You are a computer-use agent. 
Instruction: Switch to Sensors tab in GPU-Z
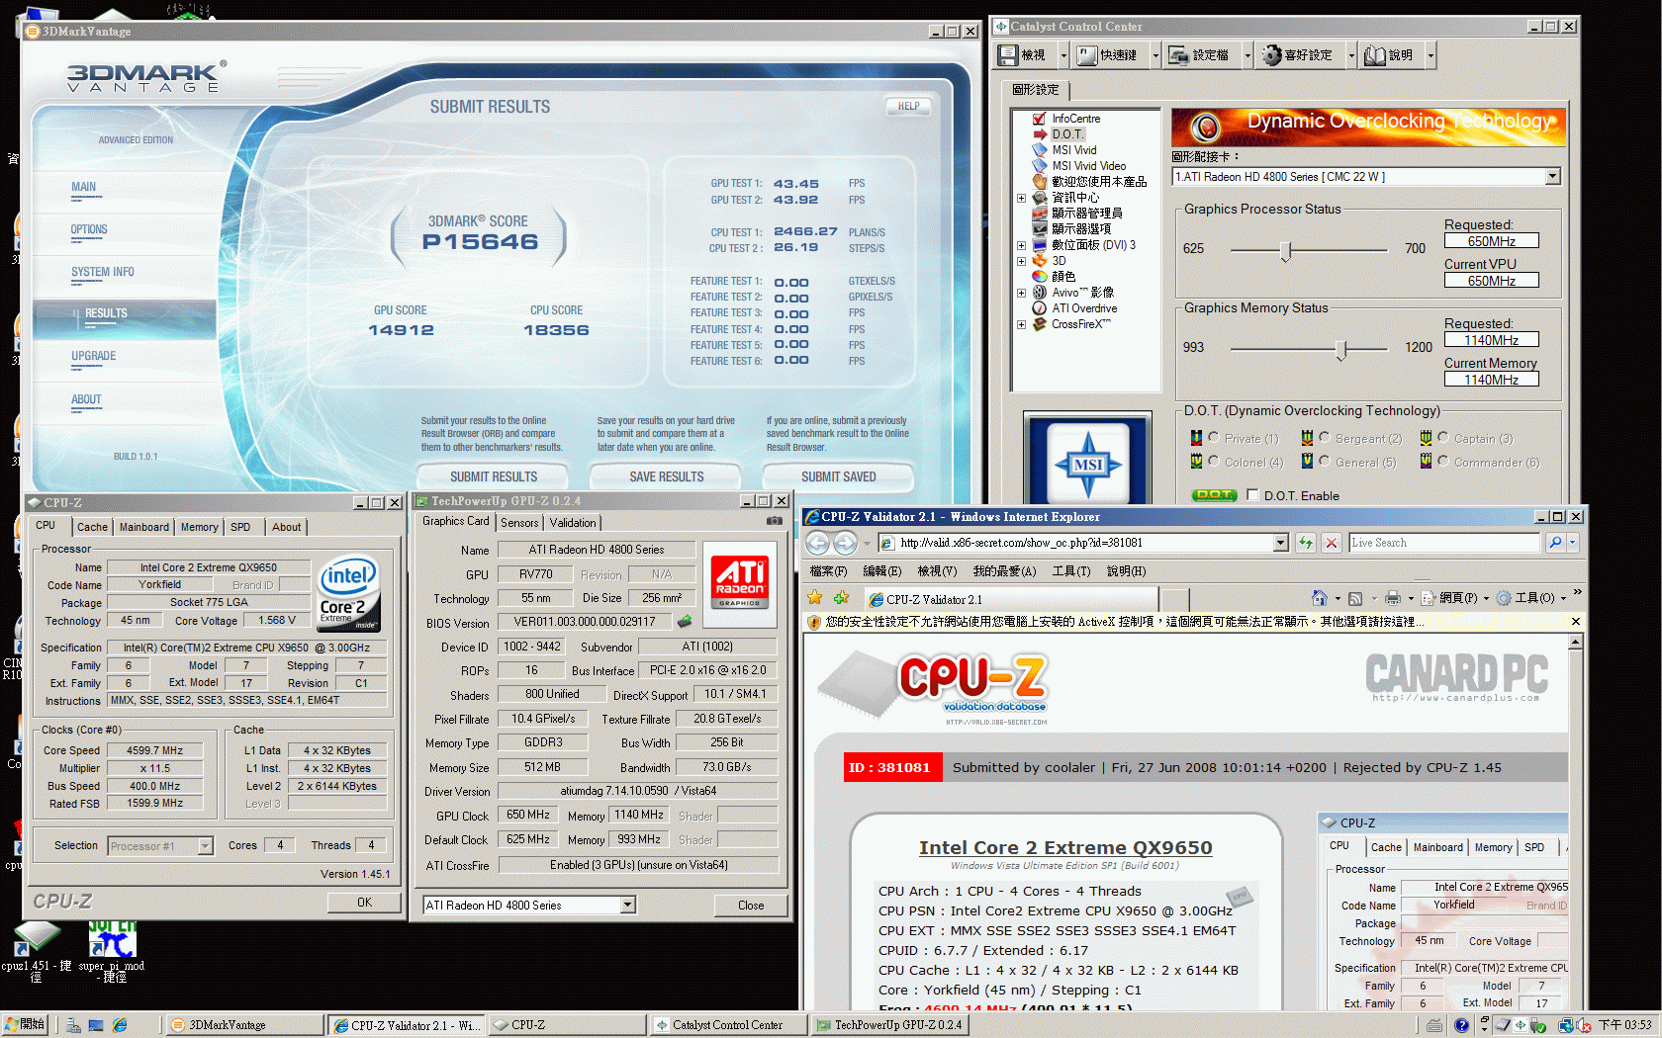click(519, 523)
